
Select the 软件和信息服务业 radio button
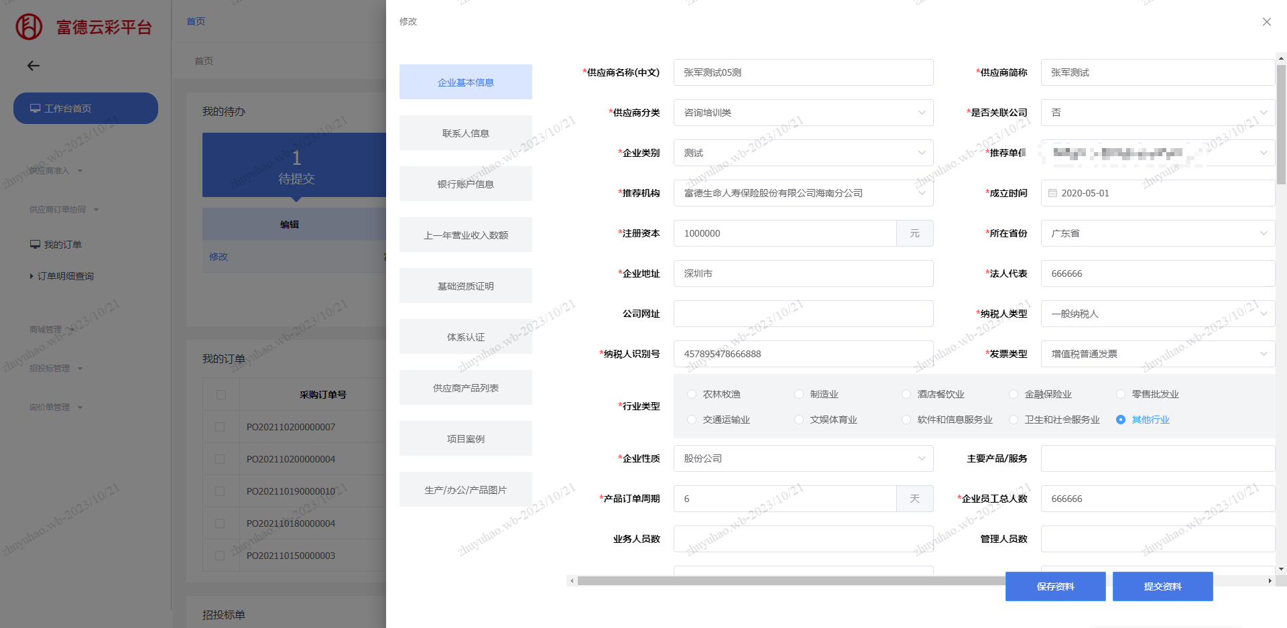click(906, 420)
